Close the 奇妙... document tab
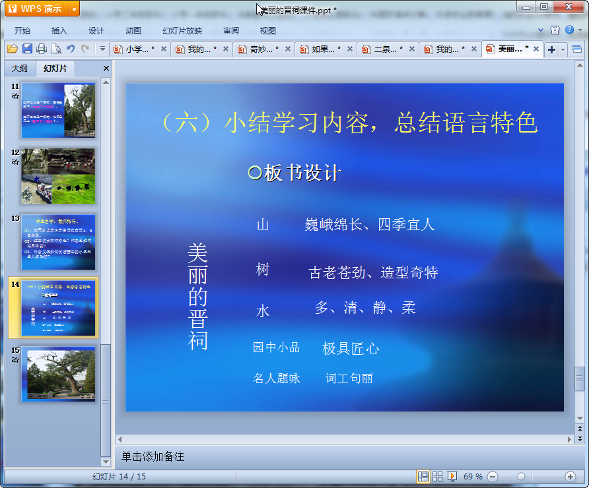Image resolution: width=589 pixels, height=488 pixels. 288,49
